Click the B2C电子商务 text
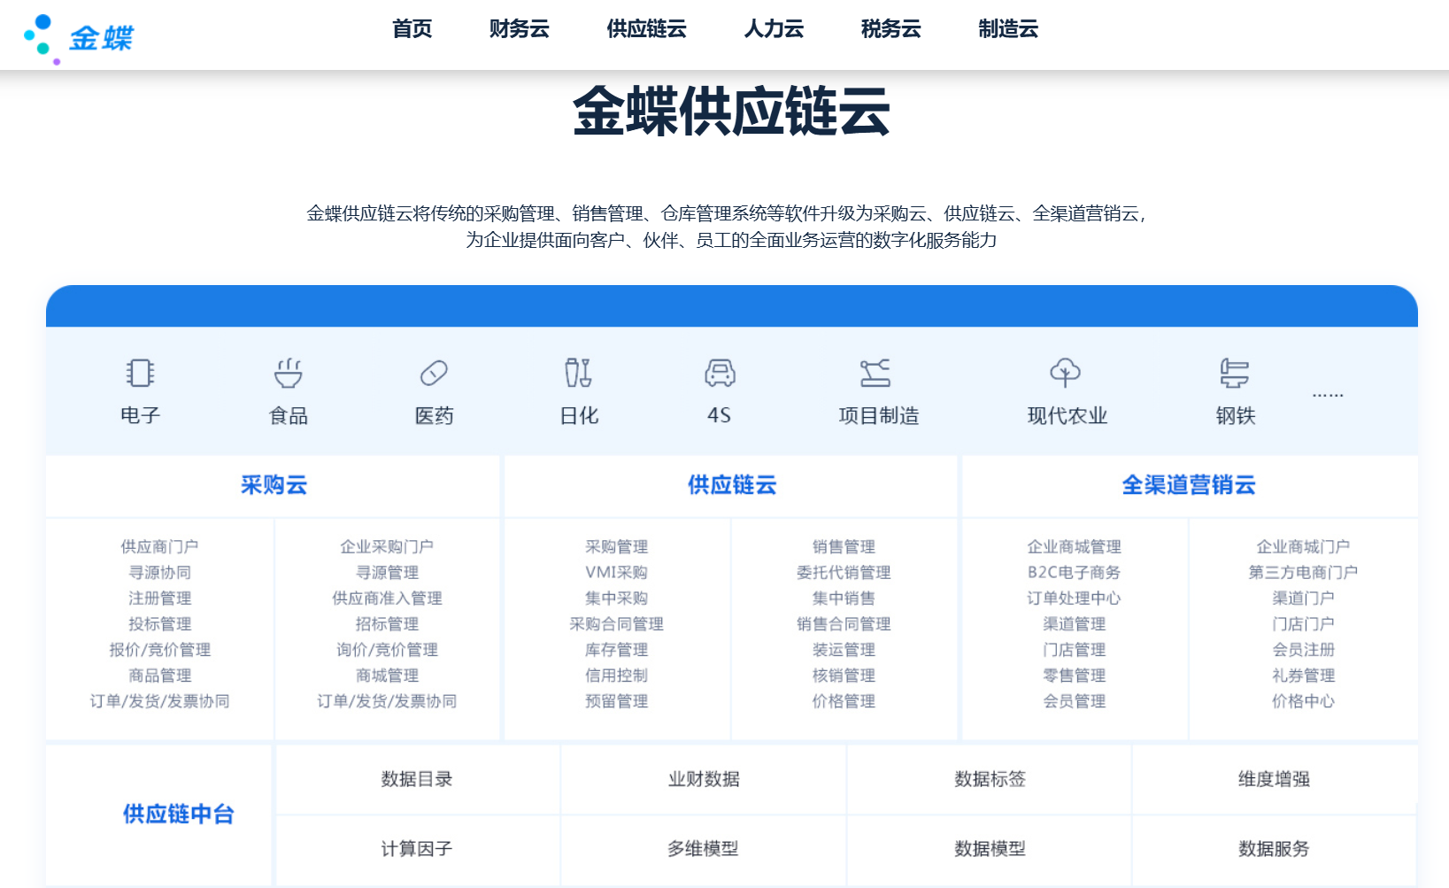1449x888 pixels. coord(1075,573)
